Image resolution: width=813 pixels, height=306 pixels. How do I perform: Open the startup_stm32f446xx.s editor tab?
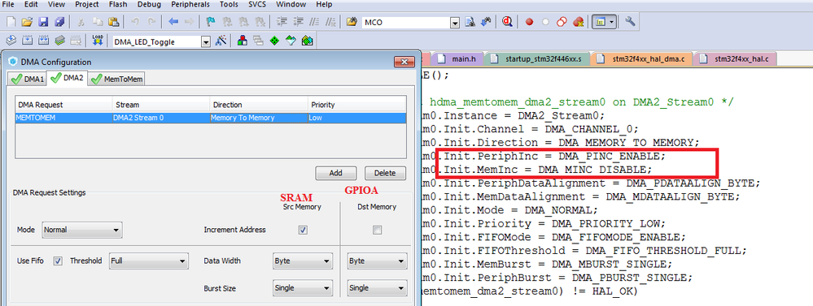click(x=538, y=59)
